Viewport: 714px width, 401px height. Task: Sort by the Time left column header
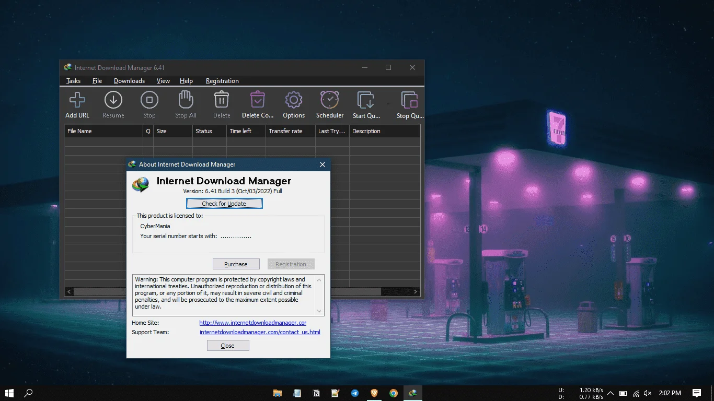(x=246, y=131)
